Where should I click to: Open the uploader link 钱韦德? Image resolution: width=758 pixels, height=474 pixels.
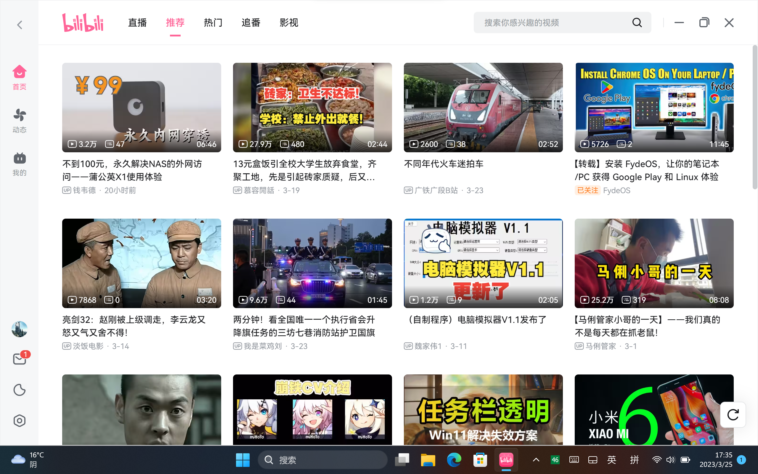pyautogui.click(x=84, y=190)
